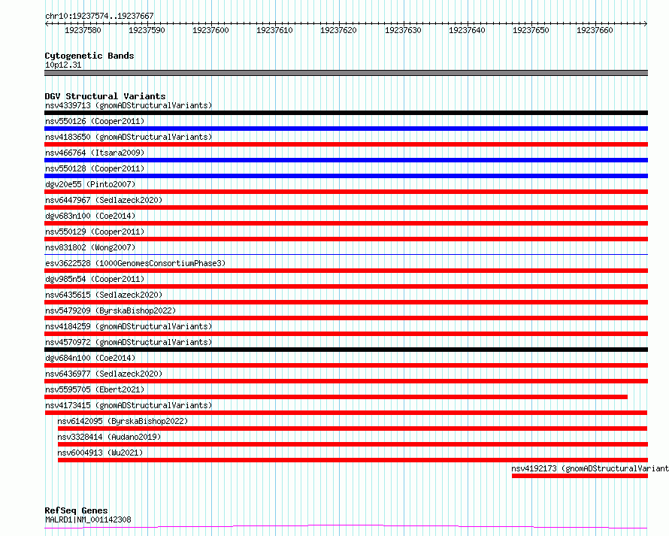Click the blue bar under nsv550128

click(x=346, y=176)
